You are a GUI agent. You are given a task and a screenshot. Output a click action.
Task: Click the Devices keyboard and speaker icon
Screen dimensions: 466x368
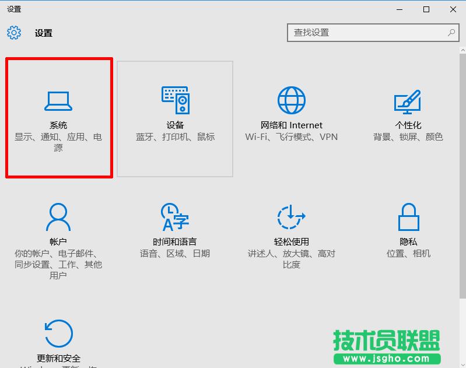coord(175,101)
